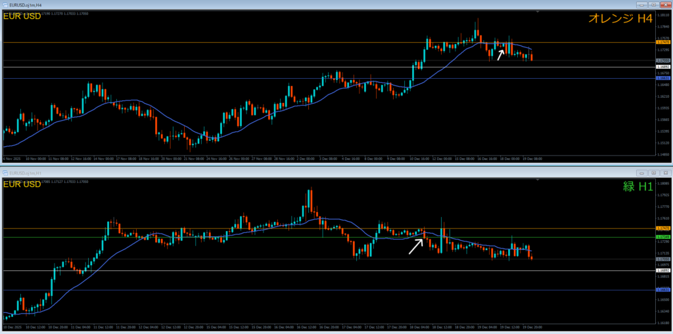The height and width of the screenshot is (334, 673).
Task: Click the H4 chart window icon
Action: pos(4,5)
